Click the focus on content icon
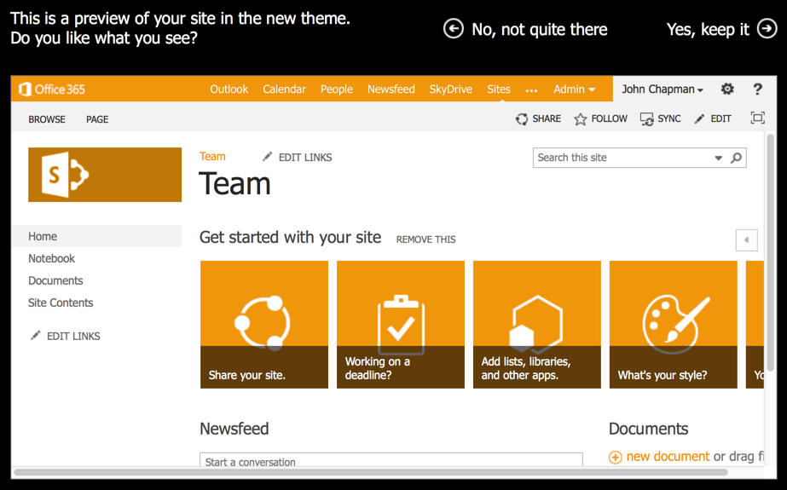The height and width of the screenshot is (490, 787). click(757, 118)
